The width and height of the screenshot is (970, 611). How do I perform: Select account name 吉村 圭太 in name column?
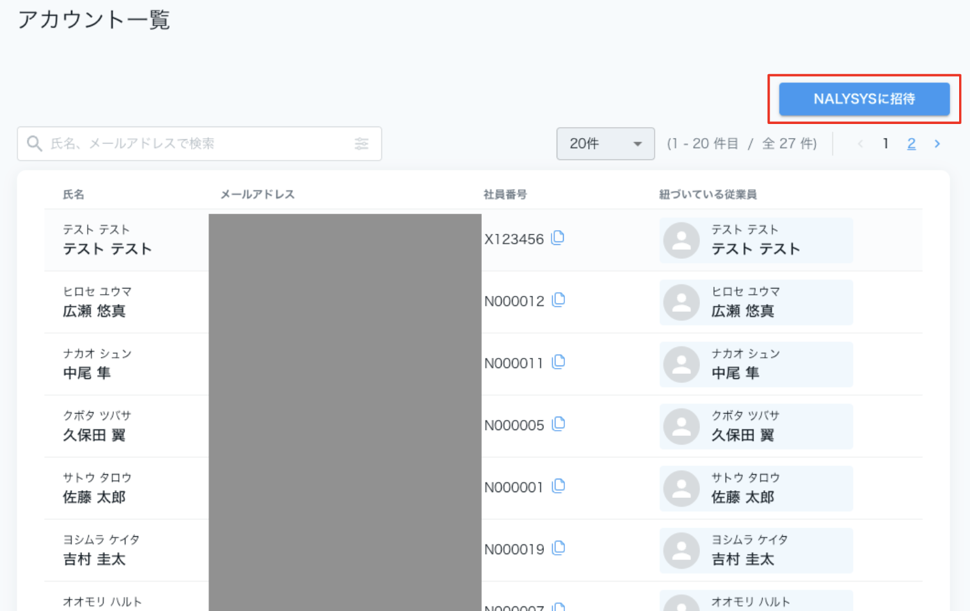[94, 559]
